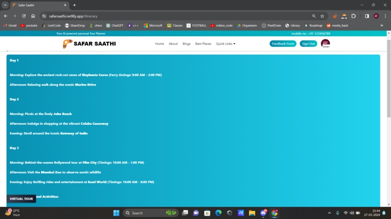The image size is (391, 219).
Task: Open the LeetCode bookmark
Action: click(x=51, y=25)
